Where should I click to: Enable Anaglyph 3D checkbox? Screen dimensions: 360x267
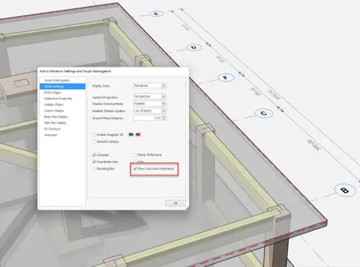[x=94, y=135]
